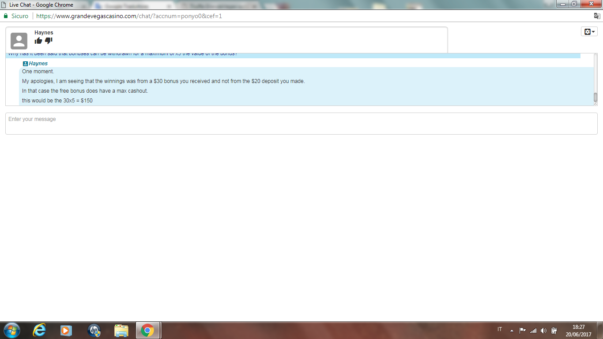This screenshot has width=603, height=339.
Task: Open the Action Center flag icon
Action: 522,330
